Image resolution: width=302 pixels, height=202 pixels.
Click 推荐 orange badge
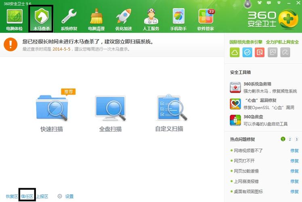68,92
